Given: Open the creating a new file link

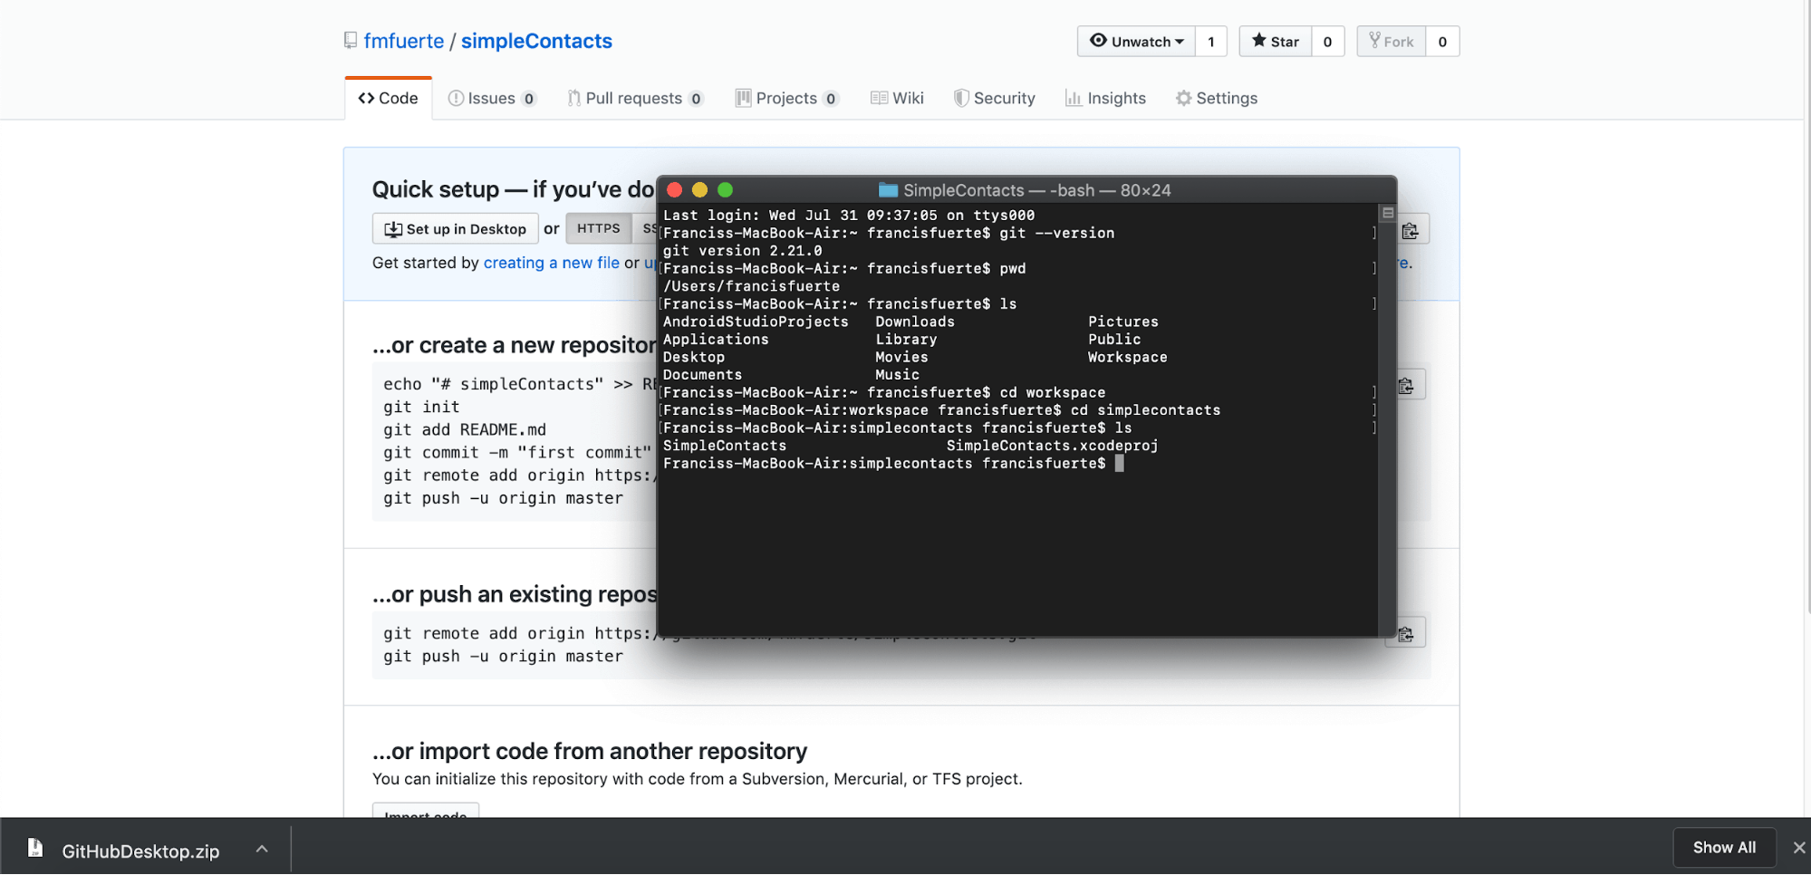Looking at the screenshot, I should [552, 263].
